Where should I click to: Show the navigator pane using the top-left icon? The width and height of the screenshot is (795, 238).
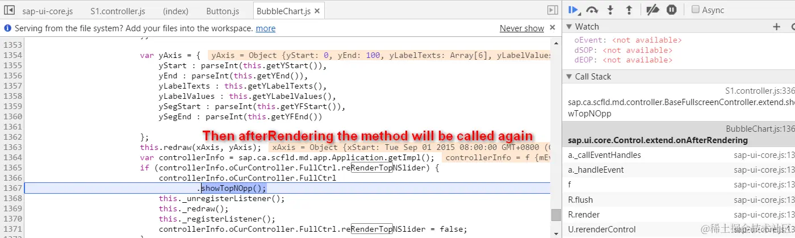click(x=9, y=10)
